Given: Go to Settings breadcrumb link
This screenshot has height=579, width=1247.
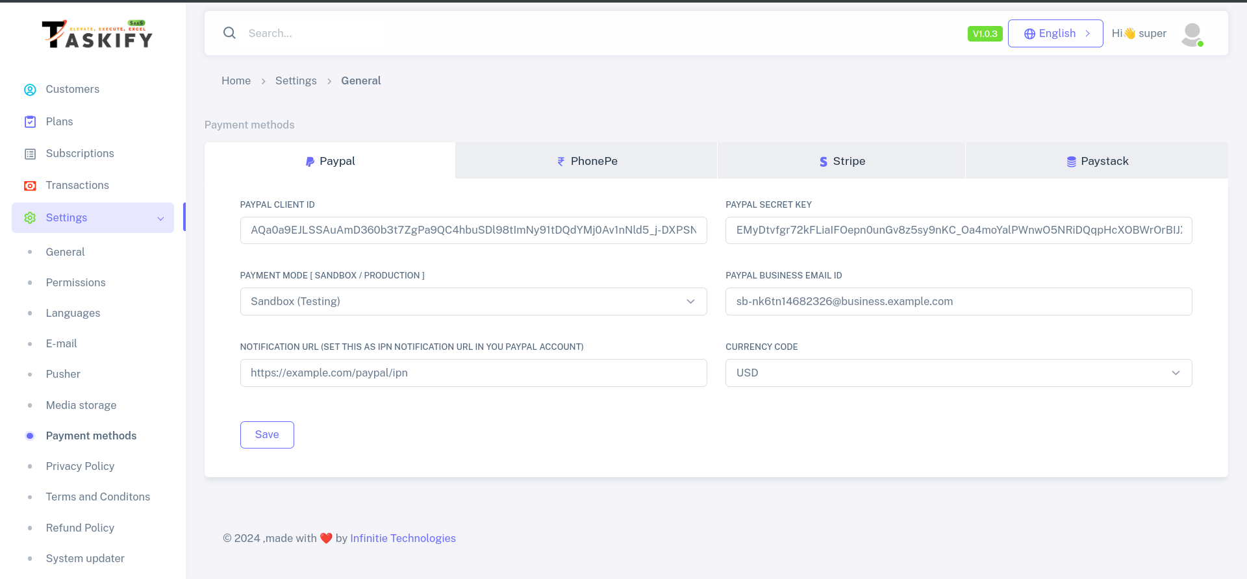Looking at the screenshot, I should point(296,80).
